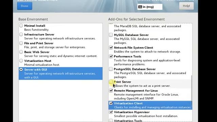Image resolution: width=217 pixels, height=122 pixels.
Task: Click the keyboard icon in layout indicator
Action: 140,7
